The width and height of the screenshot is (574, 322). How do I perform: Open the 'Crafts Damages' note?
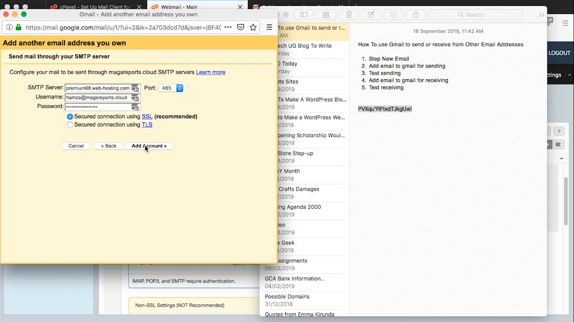(311, 193)
